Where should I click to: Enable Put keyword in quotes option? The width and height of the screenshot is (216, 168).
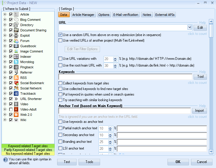coord(60,94)
